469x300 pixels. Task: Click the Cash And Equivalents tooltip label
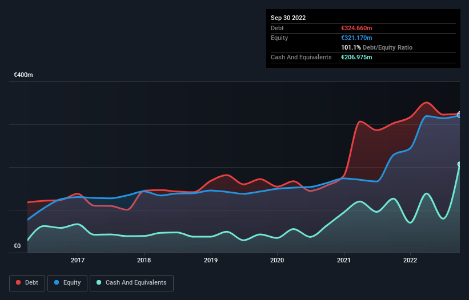tap(301, 57)
